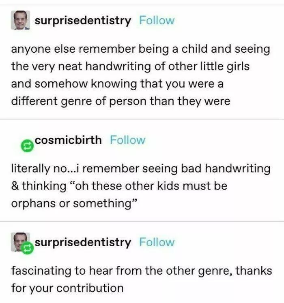Click the line starting "fascinating to hear"
This screenshot has height=303, width=284.
tap(141, 270)
